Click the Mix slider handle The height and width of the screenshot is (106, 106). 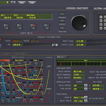tap(55, 45)
